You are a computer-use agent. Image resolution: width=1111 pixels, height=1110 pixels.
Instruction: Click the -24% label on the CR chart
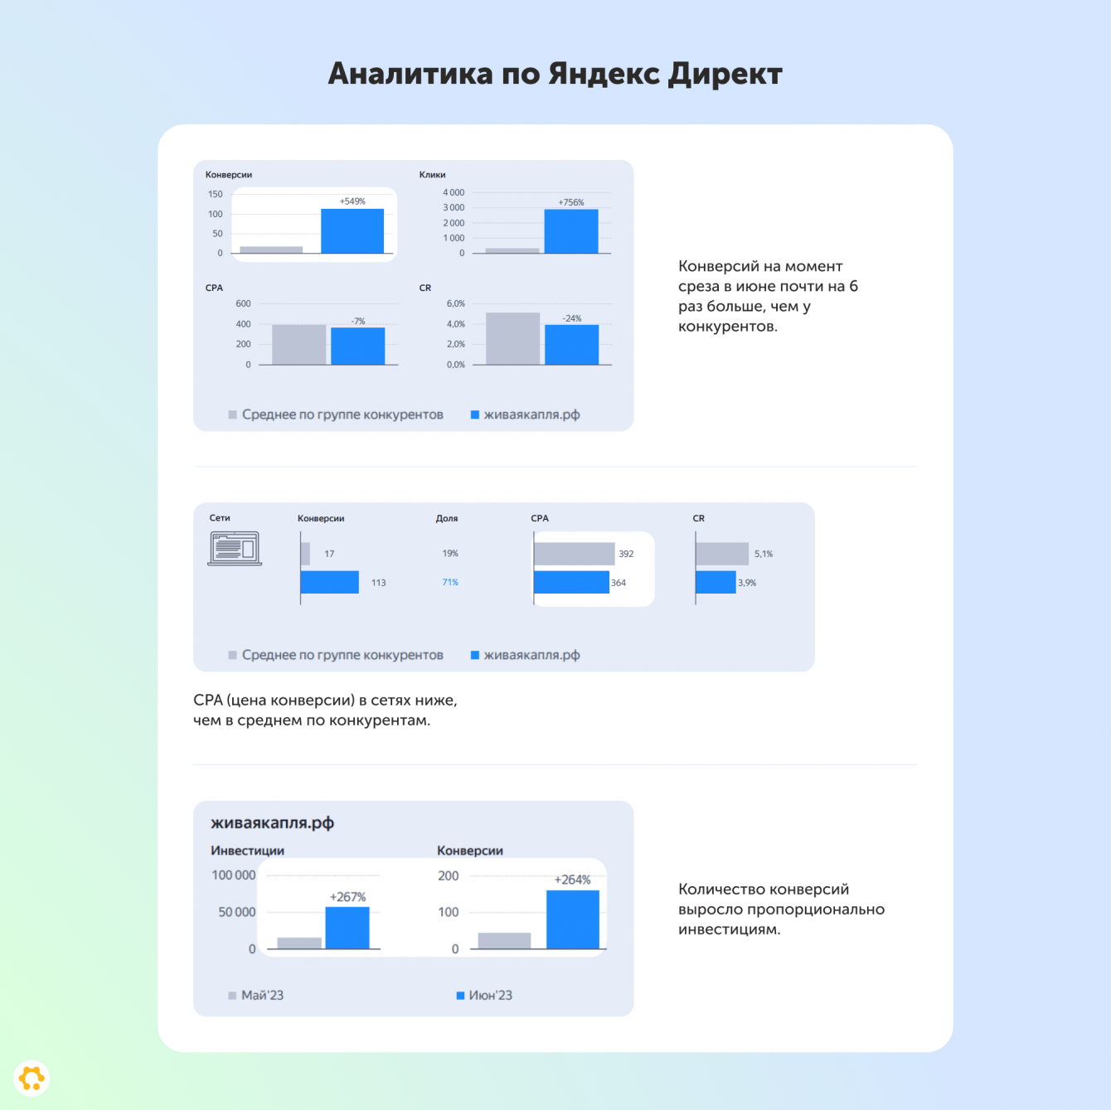click(x=572, y=318)
